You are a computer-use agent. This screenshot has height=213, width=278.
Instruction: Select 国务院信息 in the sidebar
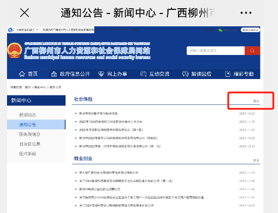tap(30, 134)
